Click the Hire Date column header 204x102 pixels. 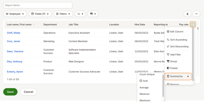pyautogui.click(x=140, y=24)
